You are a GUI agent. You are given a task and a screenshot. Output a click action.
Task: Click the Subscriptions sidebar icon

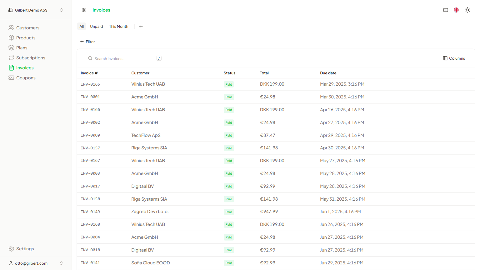point(11,57)
